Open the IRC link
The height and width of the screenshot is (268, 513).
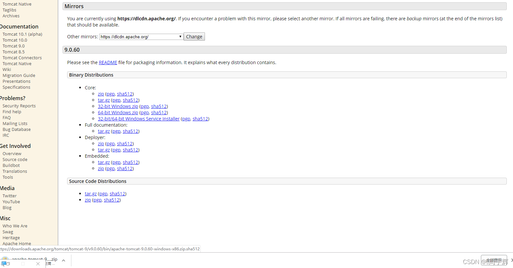pyautogui.click(x=6, y=135)
